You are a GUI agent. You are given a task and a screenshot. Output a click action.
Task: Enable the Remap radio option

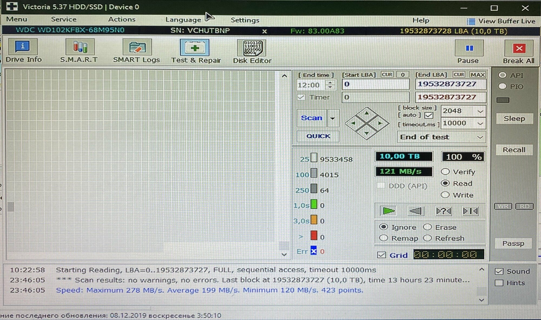coord(384,238)
